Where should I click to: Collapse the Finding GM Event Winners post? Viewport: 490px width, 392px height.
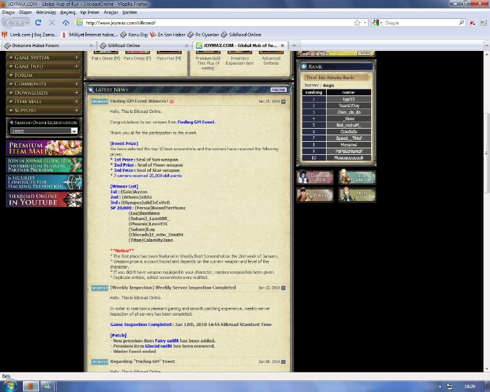[x=284, y=101]
